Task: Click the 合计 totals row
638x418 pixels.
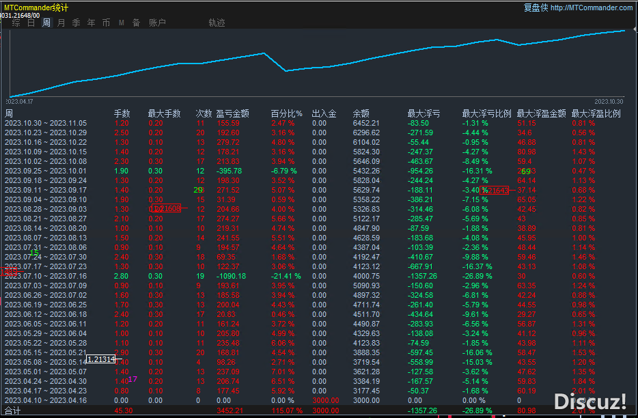Action: pyautogui.click(x=12, y=411)
